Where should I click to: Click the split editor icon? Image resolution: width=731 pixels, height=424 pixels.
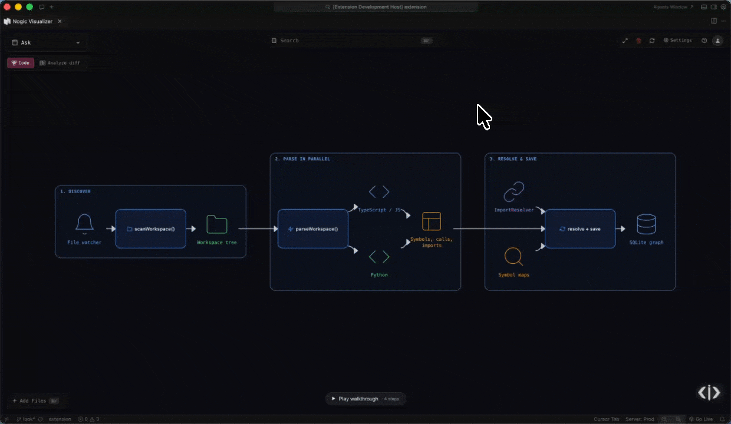coord(714,21)
